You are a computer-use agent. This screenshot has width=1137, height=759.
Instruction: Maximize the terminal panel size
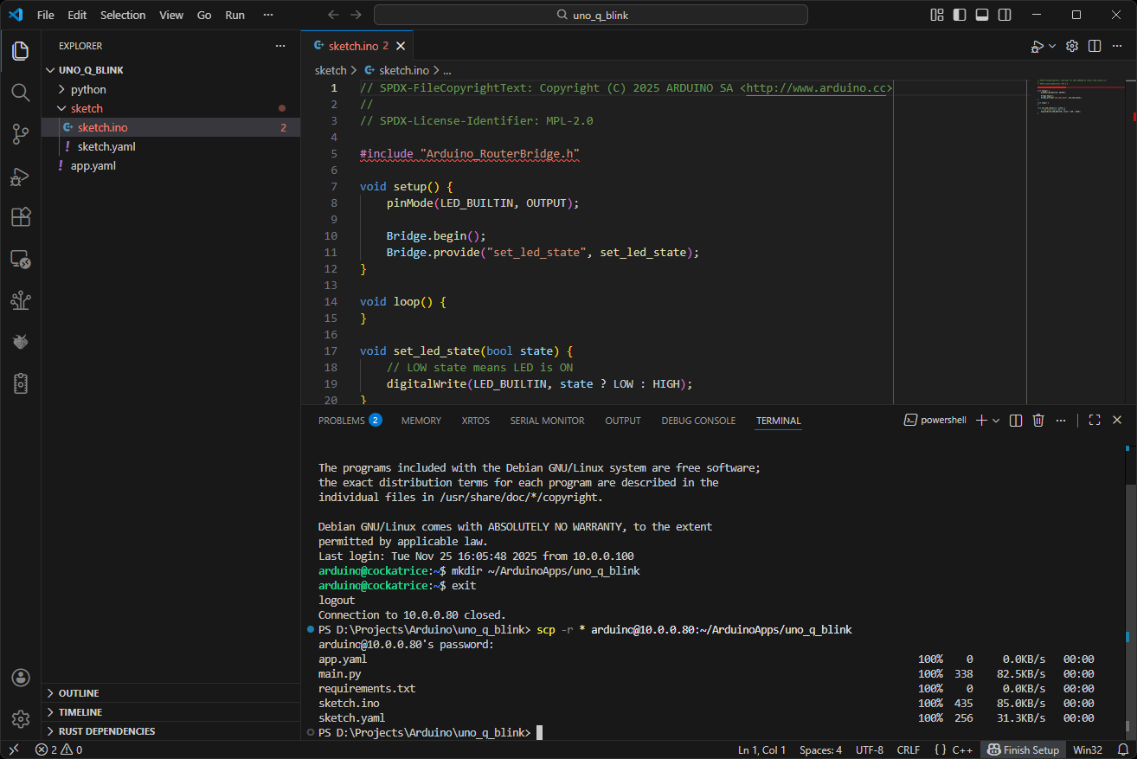[x=1095, y=421]
